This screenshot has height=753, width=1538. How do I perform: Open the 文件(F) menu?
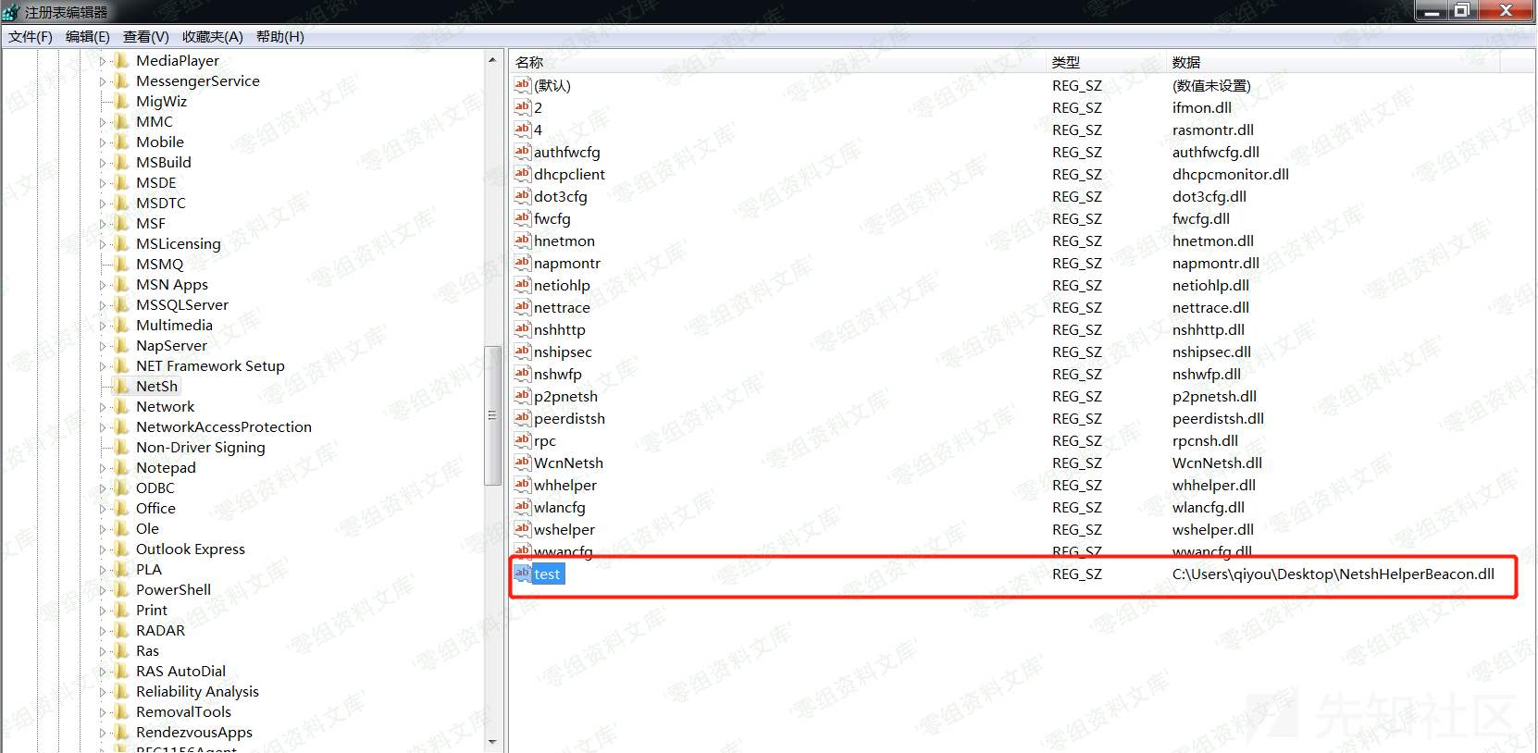(x=31, y=37)
